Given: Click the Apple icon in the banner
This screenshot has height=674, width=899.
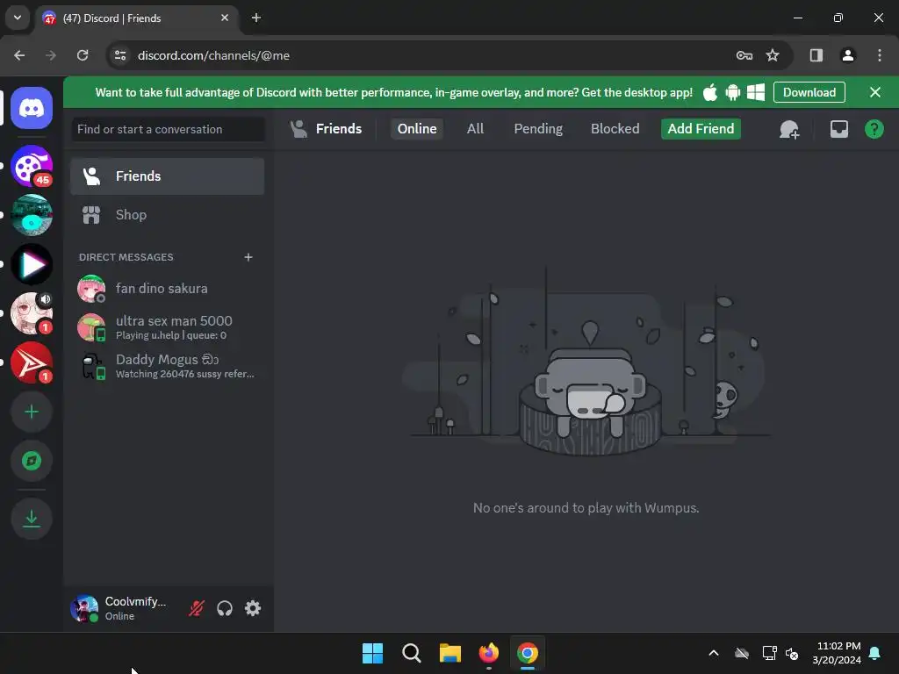Looking at the screenshot, I should click(709, 92).
